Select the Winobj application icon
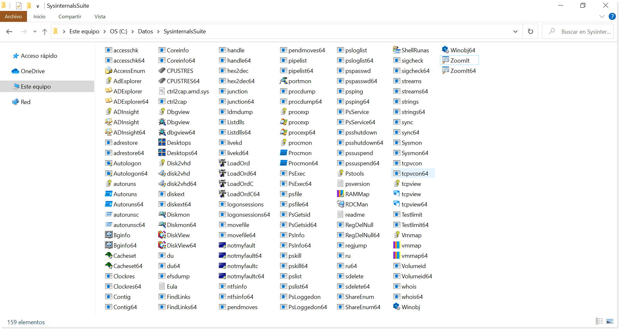Image resolution: width=620 pixels, height=330 pixels. click(397, 307)
